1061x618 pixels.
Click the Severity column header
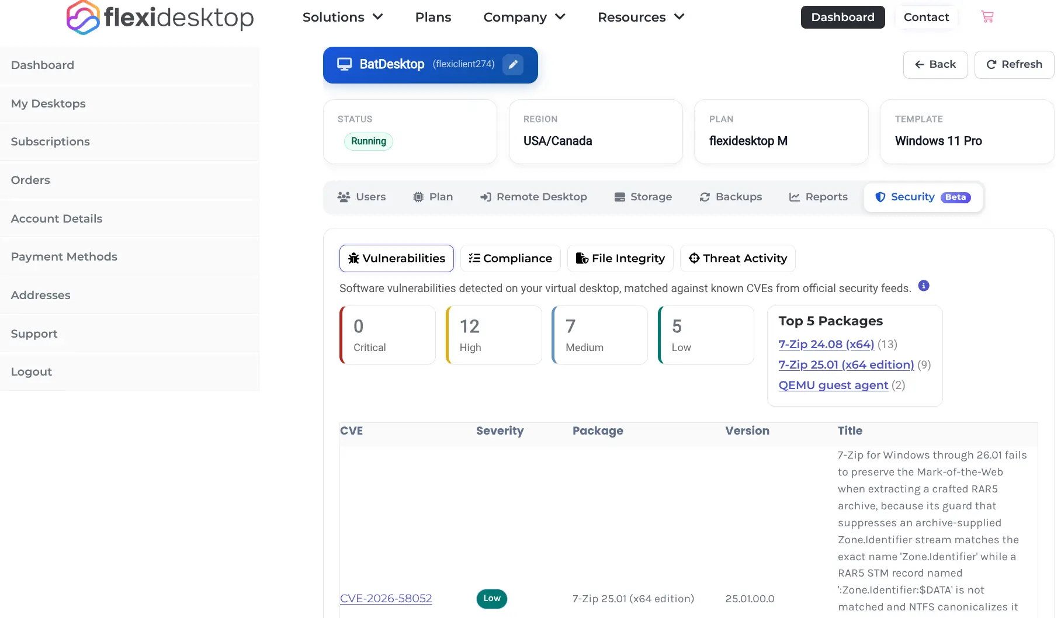pos(500,431)
